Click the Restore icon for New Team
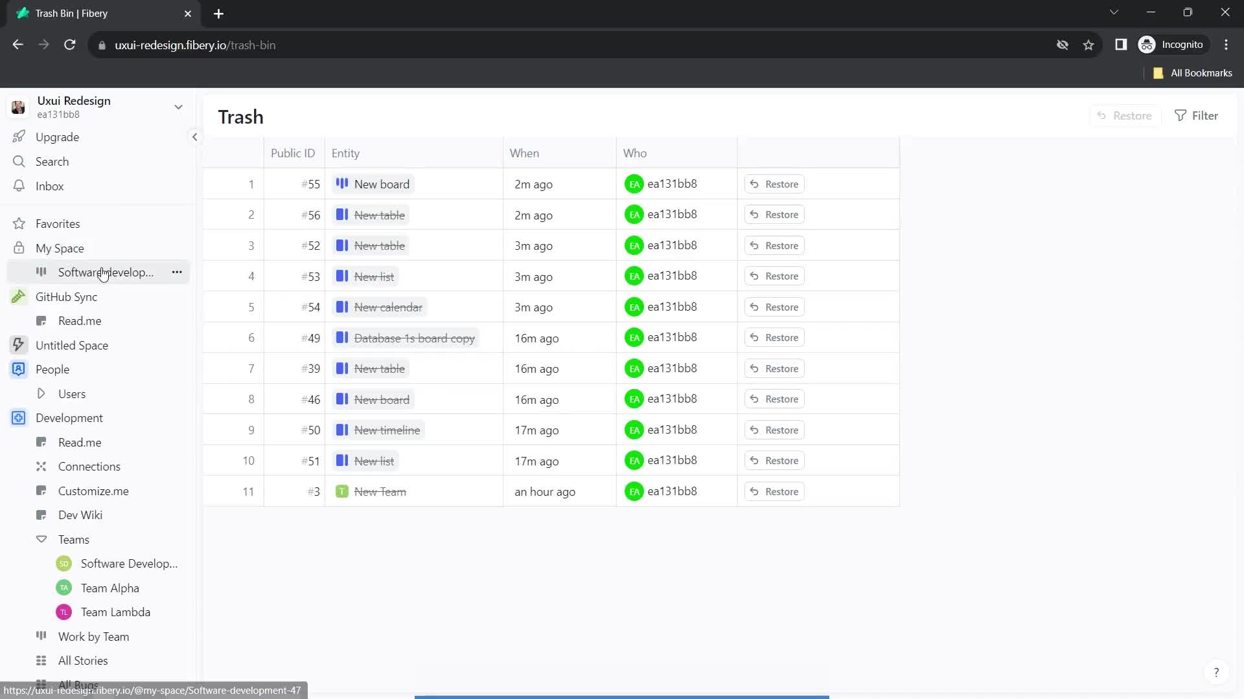 754,492
